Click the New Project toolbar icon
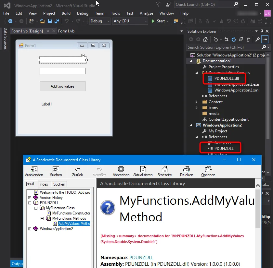Image resolution: width=273 pixels, height=268 pixels. tap(31, 21)
